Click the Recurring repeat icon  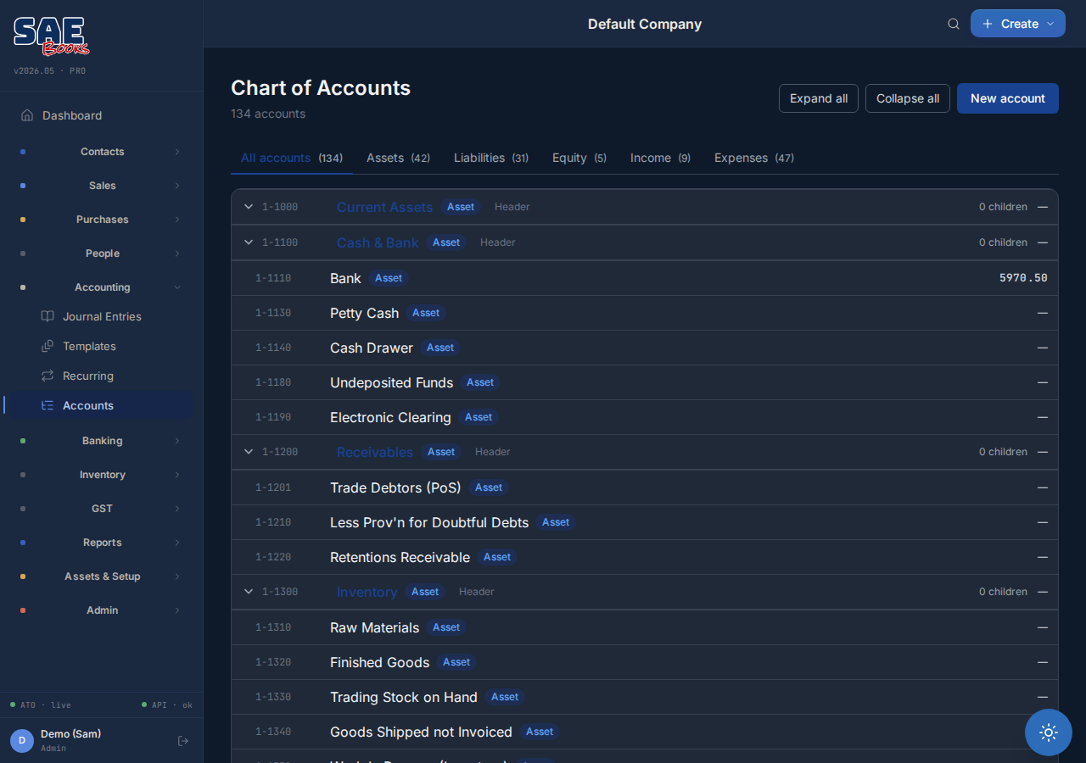click(48, 376)
